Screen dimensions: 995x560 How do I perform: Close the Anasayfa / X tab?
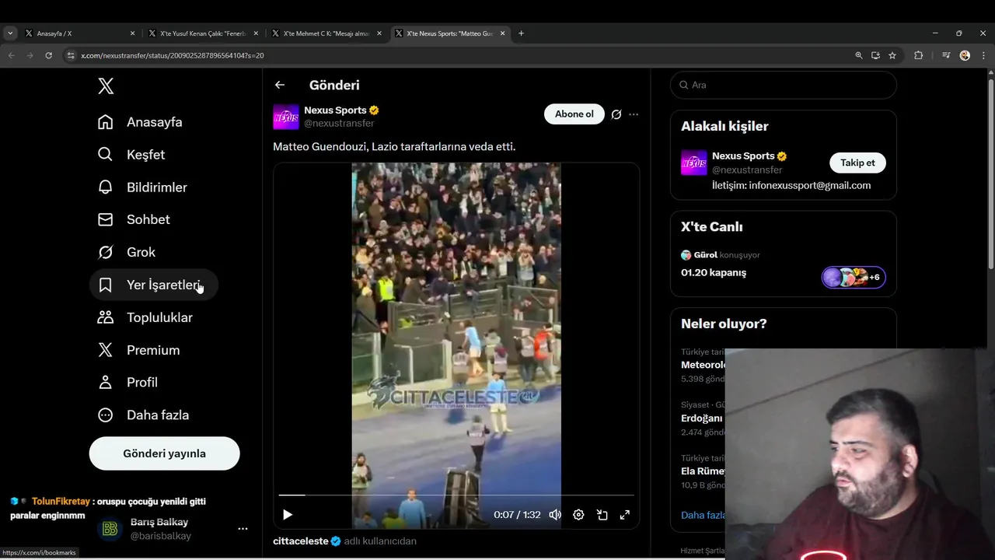pyautogui.click(x=132, y=33)
